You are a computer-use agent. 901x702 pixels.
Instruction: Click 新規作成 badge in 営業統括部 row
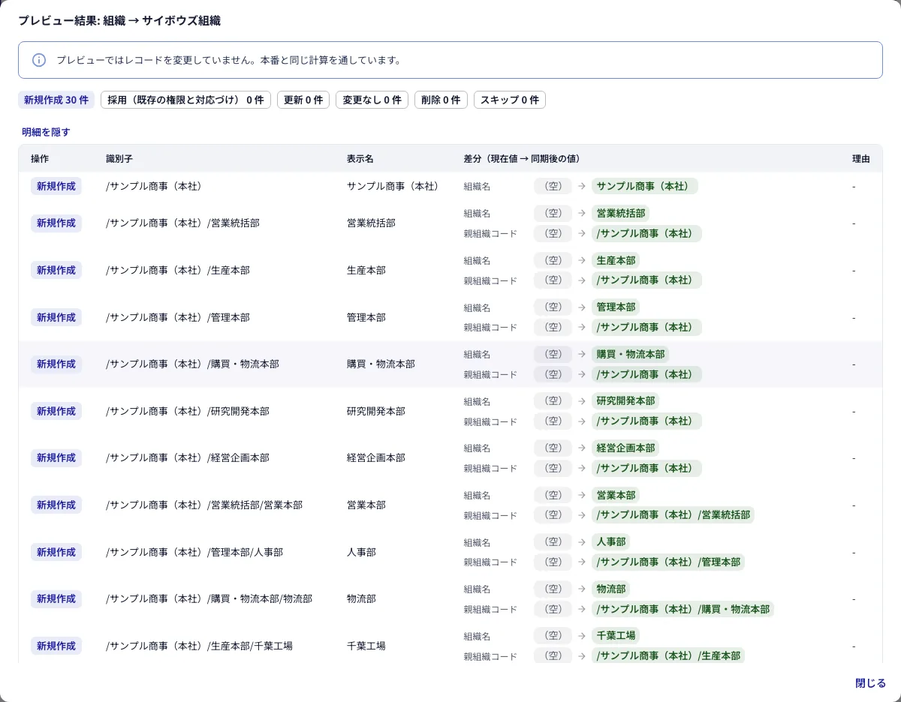56,223
